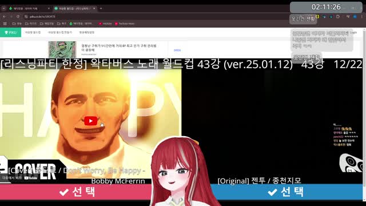
Task: Open a new browser tab with plus
Action: 101,9
